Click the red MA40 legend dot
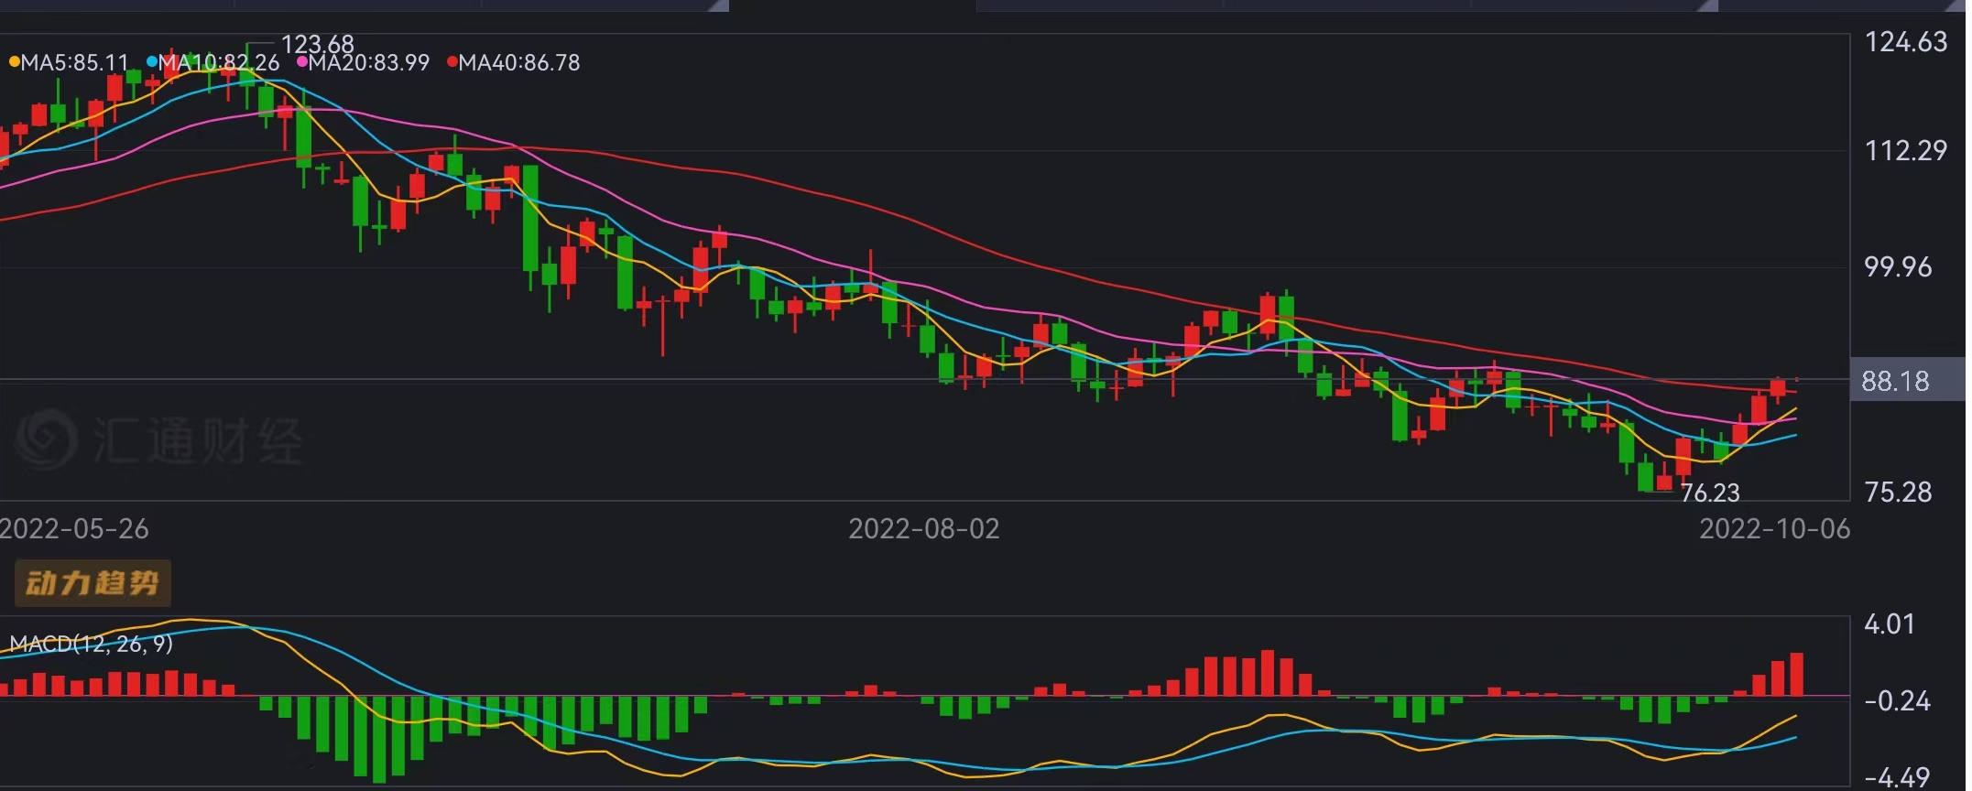1972x791 pixels. pos(452,62)
